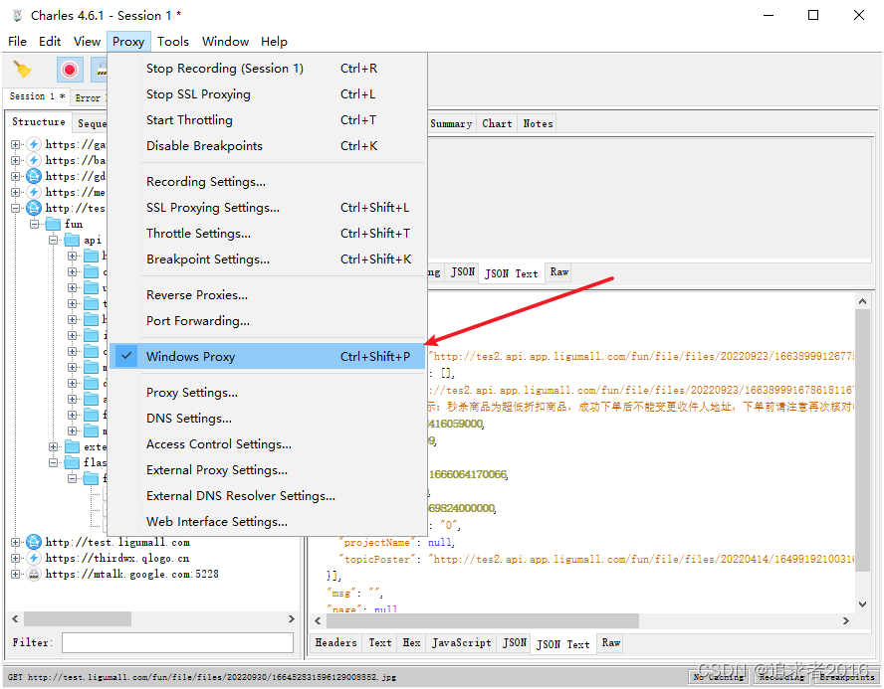Click the Filter input field

[x=177, y=643]
